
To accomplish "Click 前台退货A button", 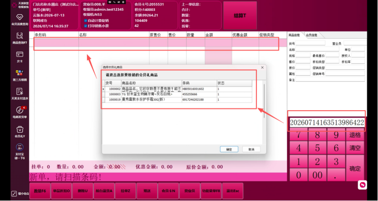I will coord(104,191).
